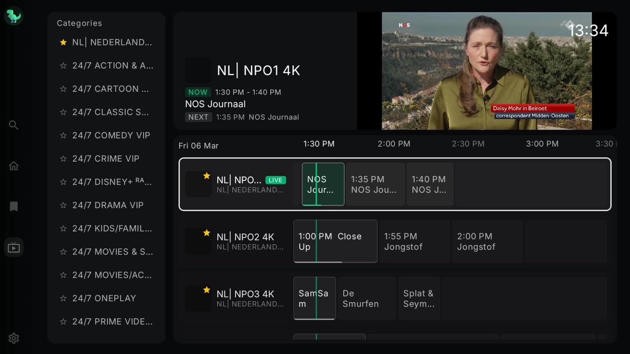This screenshot has width=630, height=354.
Task: Open settings gear in sidebar
Action: (14, 338)
